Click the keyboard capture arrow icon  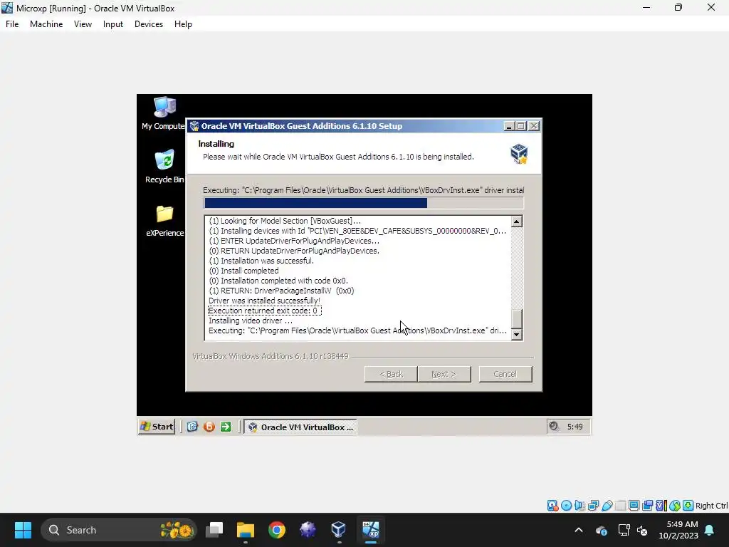coord(688,506)
